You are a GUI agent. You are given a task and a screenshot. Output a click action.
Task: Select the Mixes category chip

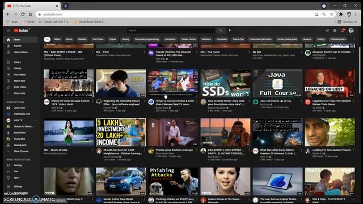pos(57,39)
